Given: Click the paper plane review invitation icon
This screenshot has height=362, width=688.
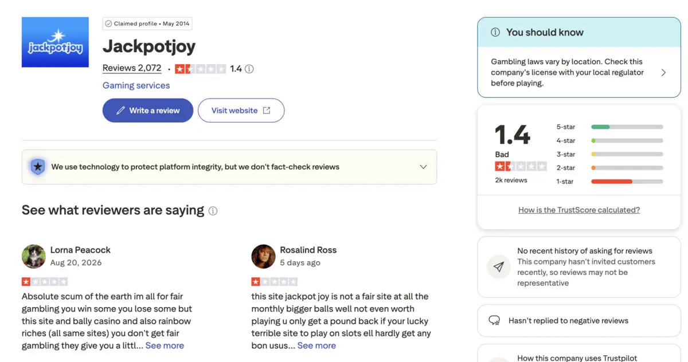Looking at the screenshot, I should tap(499, 267).
